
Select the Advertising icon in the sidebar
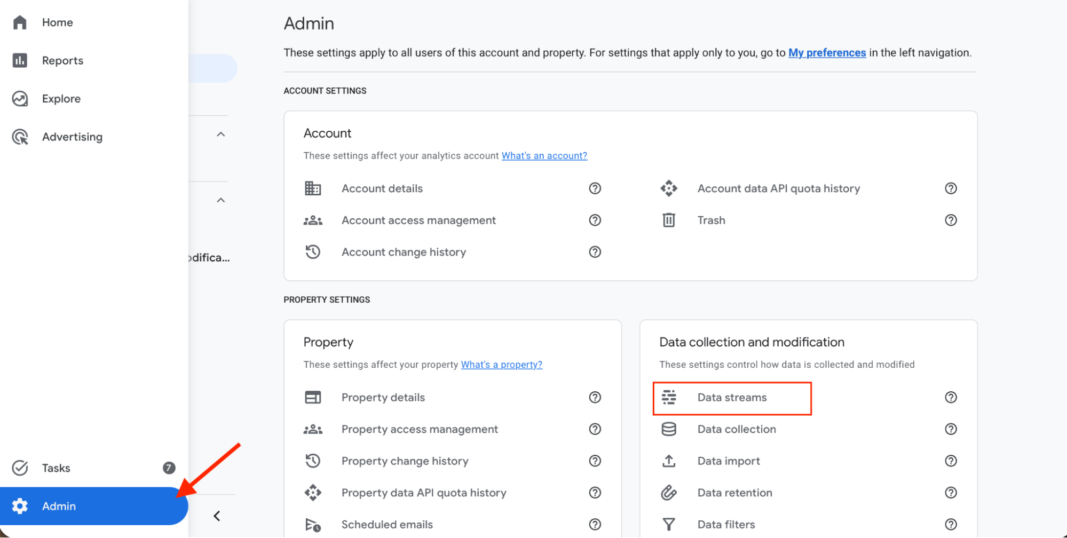(x=20, y=137)
